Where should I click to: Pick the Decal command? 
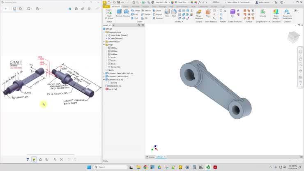tap(157, 11)
